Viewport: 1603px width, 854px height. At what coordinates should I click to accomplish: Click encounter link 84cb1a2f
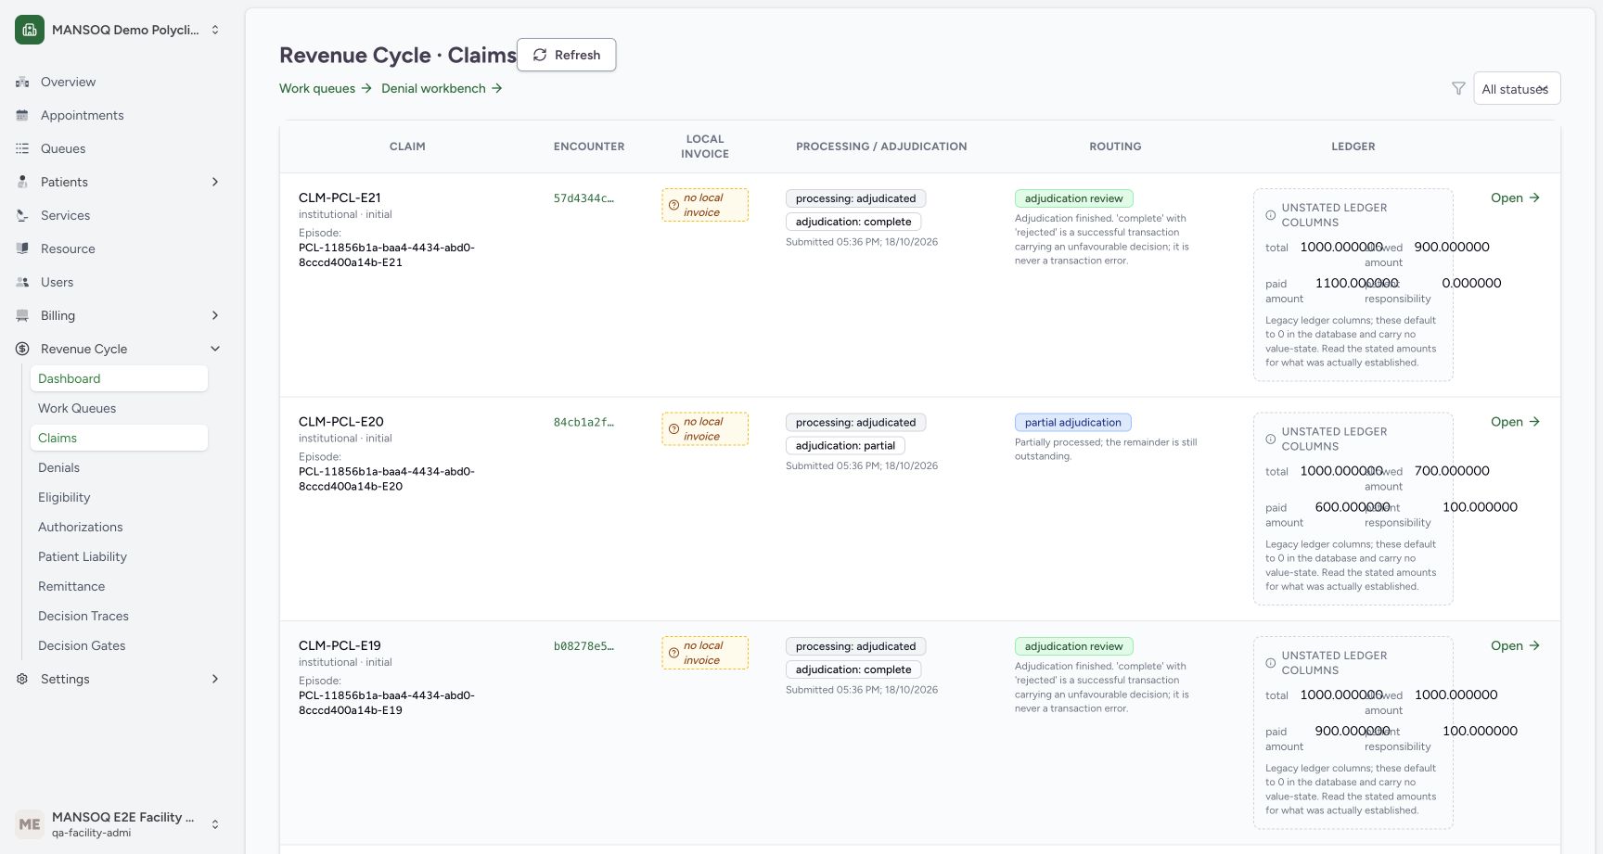[x=583, y=423]
